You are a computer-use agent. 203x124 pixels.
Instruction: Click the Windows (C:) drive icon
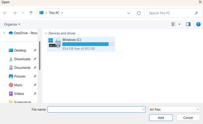point(54,43)
